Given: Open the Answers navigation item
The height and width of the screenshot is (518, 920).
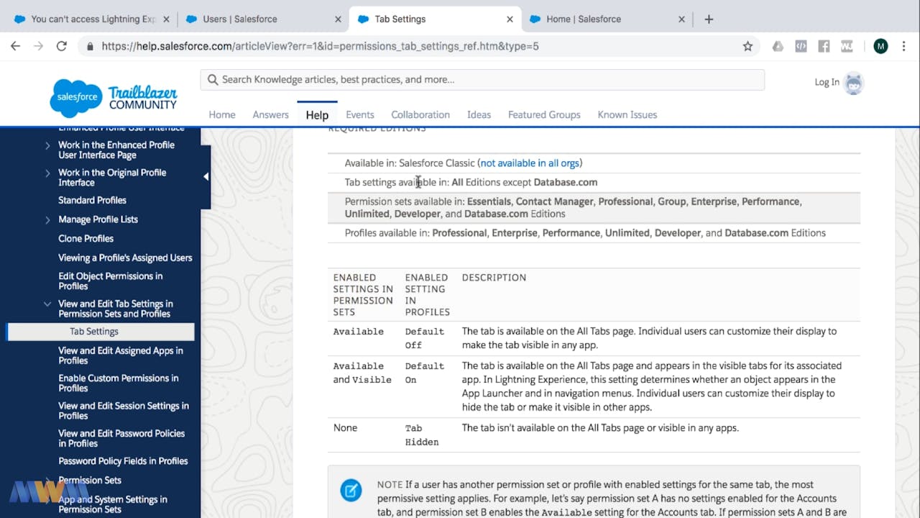Looking at the screenshot, I should point(270,114).
